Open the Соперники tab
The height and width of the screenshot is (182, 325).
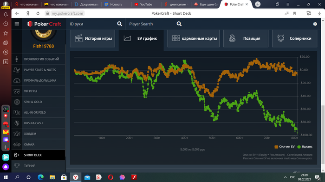pyautogui.click(x=294, y=38)
